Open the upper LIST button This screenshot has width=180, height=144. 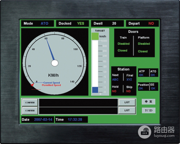coord(127,102)
